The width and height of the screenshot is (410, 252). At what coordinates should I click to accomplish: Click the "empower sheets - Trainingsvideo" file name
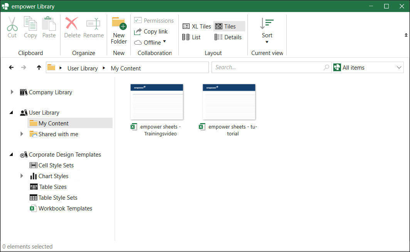click(x=161, y=130)
